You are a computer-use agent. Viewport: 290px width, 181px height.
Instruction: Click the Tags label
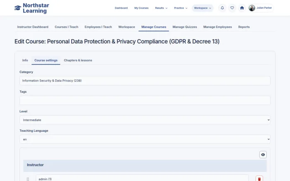tap(23, 92)
